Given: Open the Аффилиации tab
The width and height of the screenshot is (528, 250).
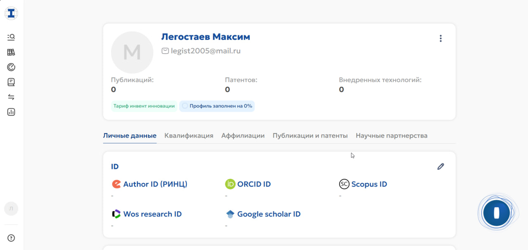Looking at the screenshot, I should (x=243, y=136).
